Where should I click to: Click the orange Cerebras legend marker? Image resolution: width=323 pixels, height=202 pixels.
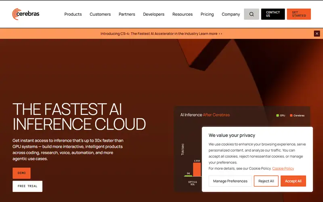[x=291, y=116]
